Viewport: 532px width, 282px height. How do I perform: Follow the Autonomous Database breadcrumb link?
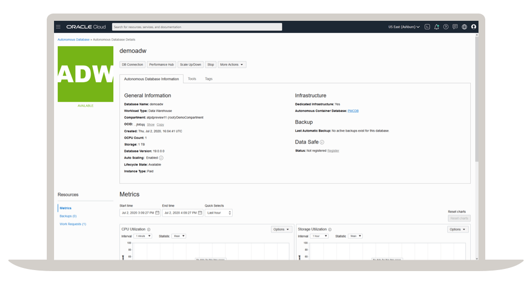coord(74,40)
